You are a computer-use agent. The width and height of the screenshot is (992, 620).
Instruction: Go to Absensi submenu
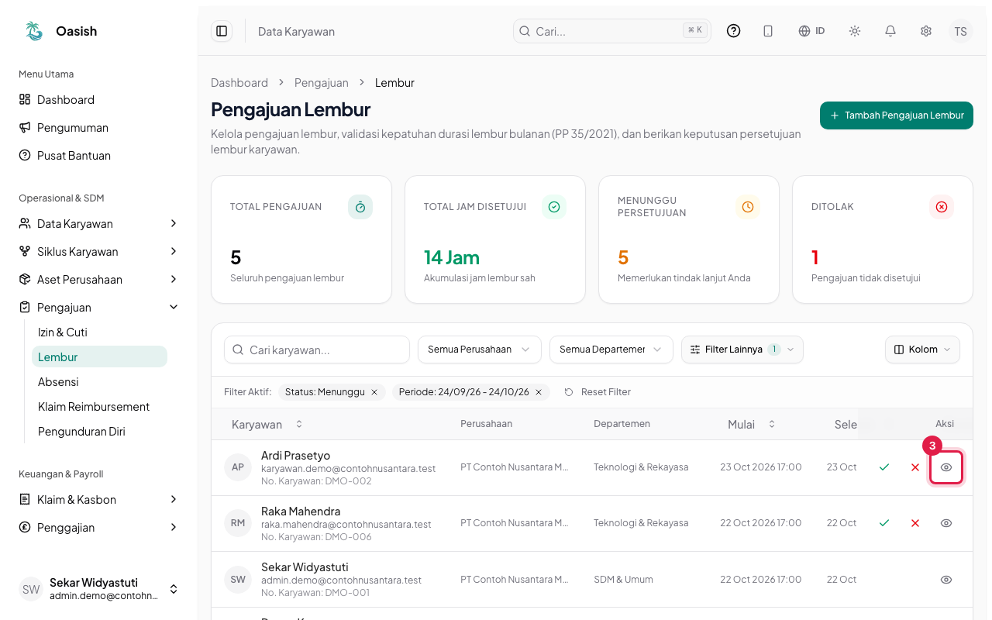point(99,382)
